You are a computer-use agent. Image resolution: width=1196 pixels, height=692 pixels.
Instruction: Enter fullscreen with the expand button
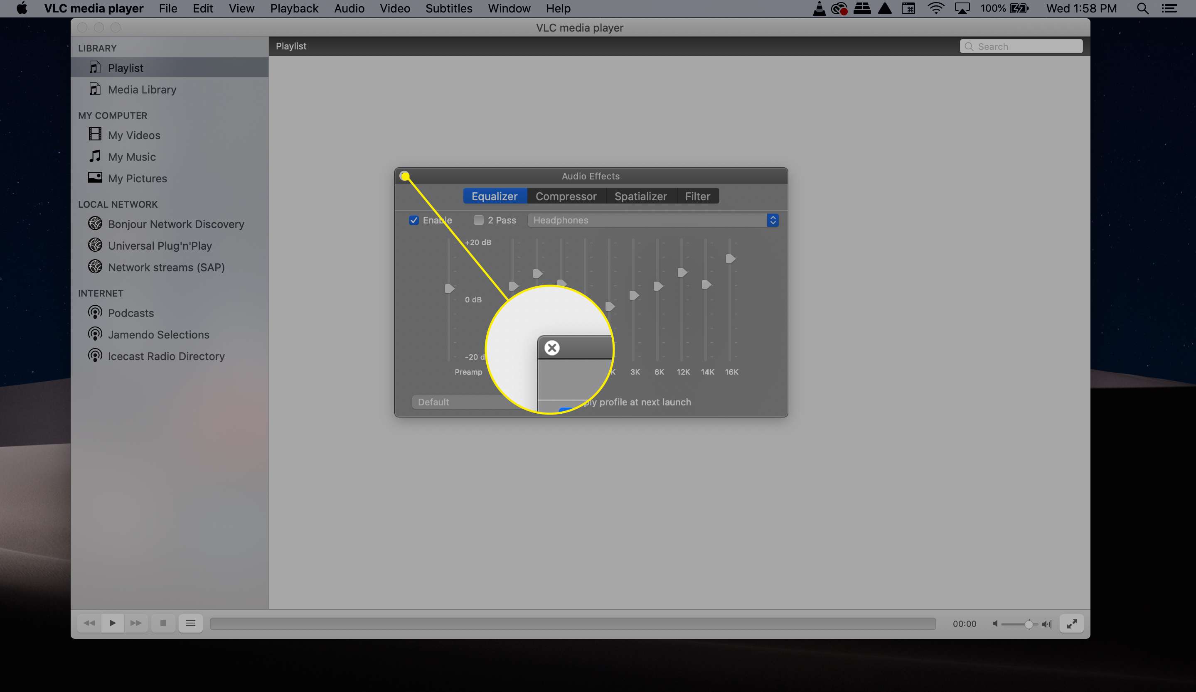pos(1072,624)
